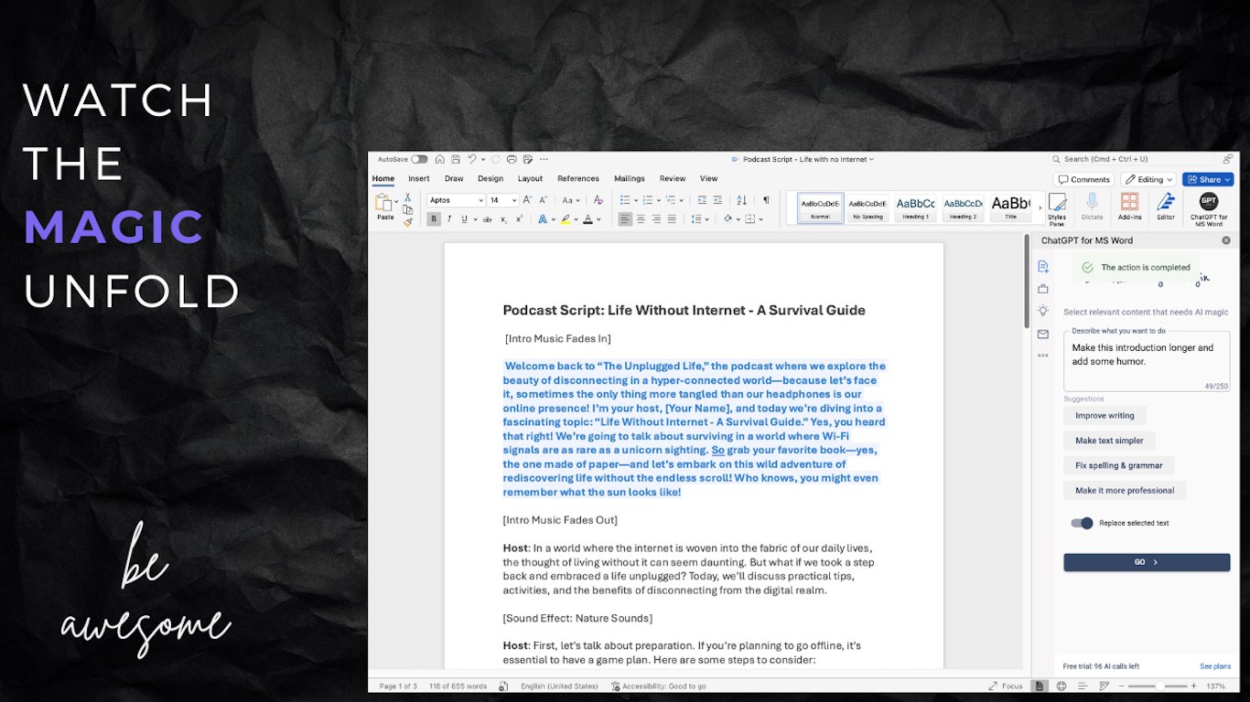Choose the Improve writing suggestion

[1105, 415]
